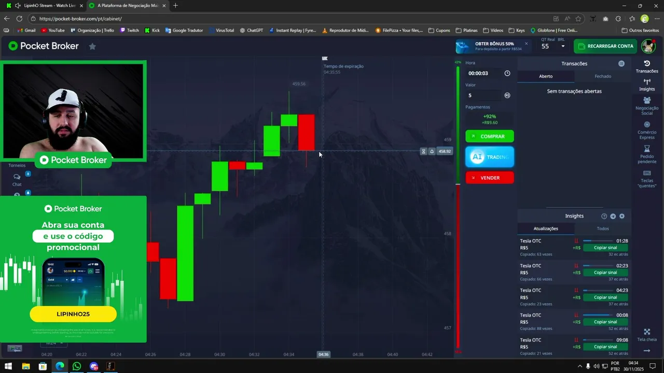Screen dimensions: 664x373
Task: Select the Atualizações insights tab
Action: click(546, 228)
